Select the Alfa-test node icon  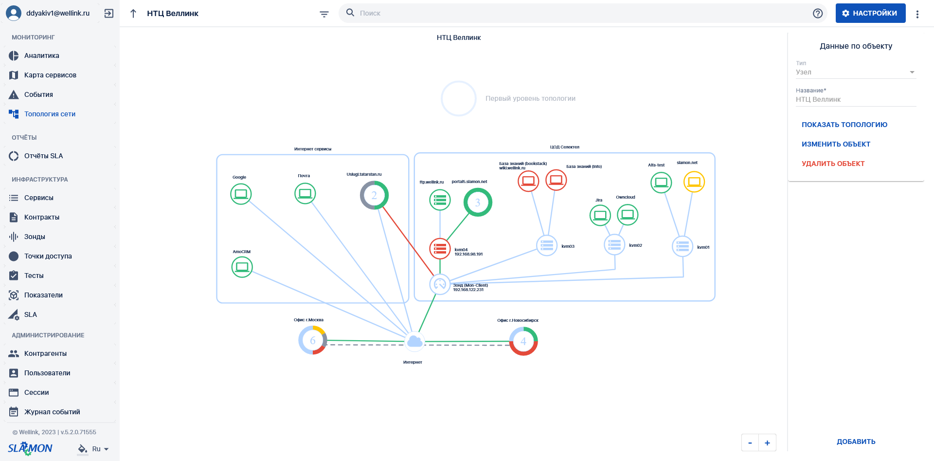[661, 183]
